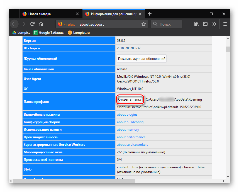Viewport: 239px width, 192px height.
Task: Open the Google Таблицы bookmark
Action: point(49,33)
